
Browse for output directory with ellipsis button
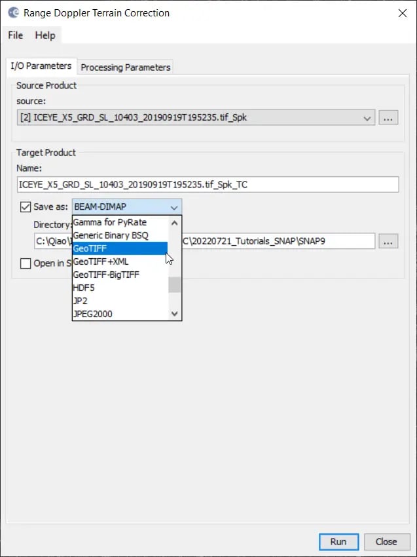(388, 241)
